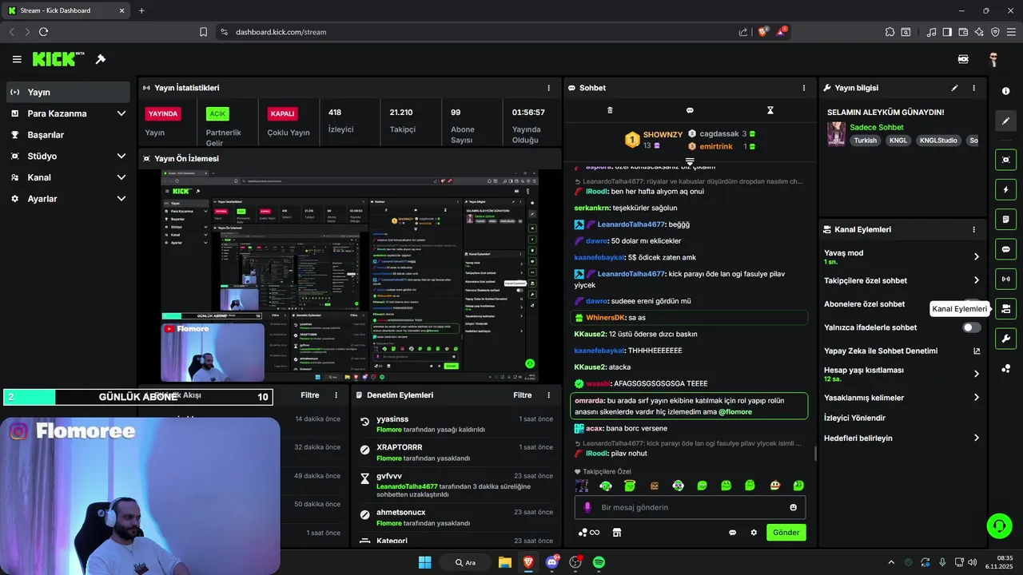
Task: Expand the Stüdyo sidebar section
Action: (121, 156)
